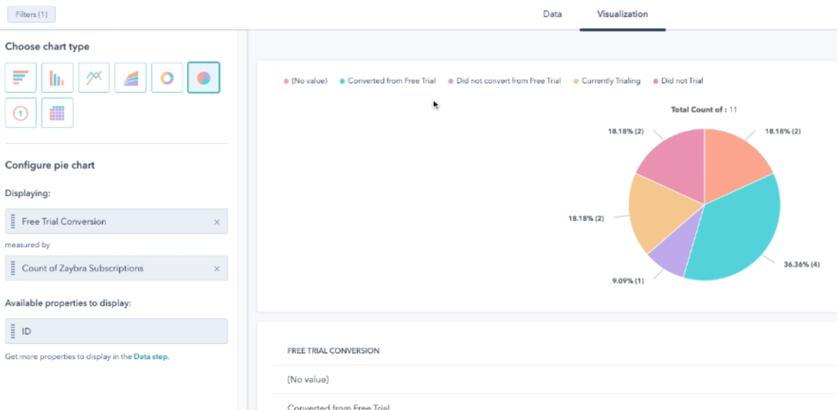Select the single value (KPI) chart type

tap(20, 114)
